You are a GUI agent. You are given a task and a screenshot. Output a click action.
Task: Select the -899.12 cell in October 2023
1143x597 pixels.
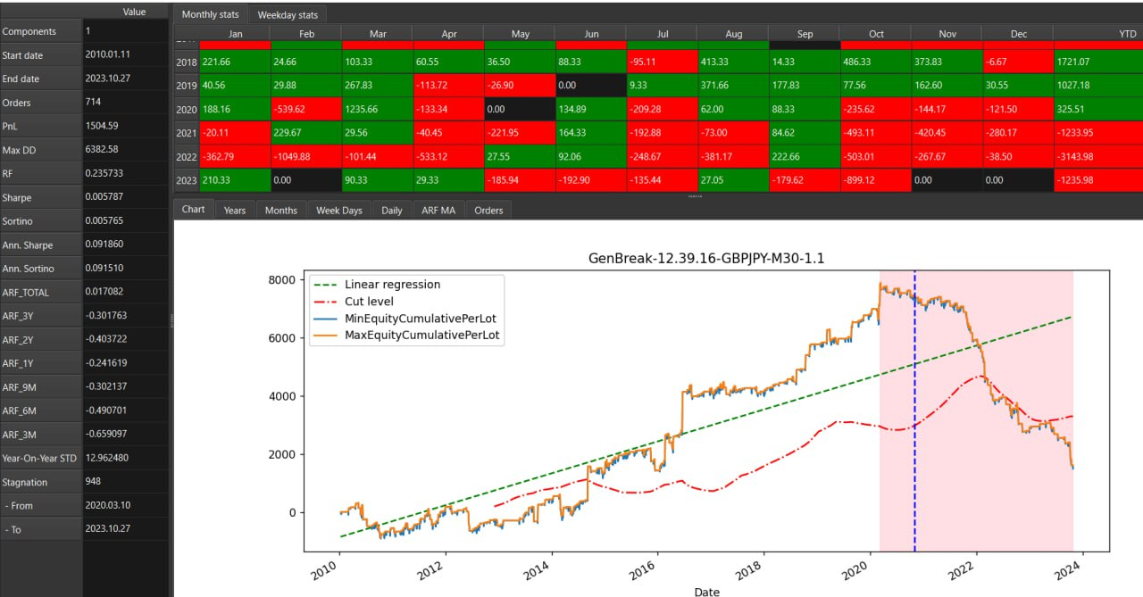(875, 179)
